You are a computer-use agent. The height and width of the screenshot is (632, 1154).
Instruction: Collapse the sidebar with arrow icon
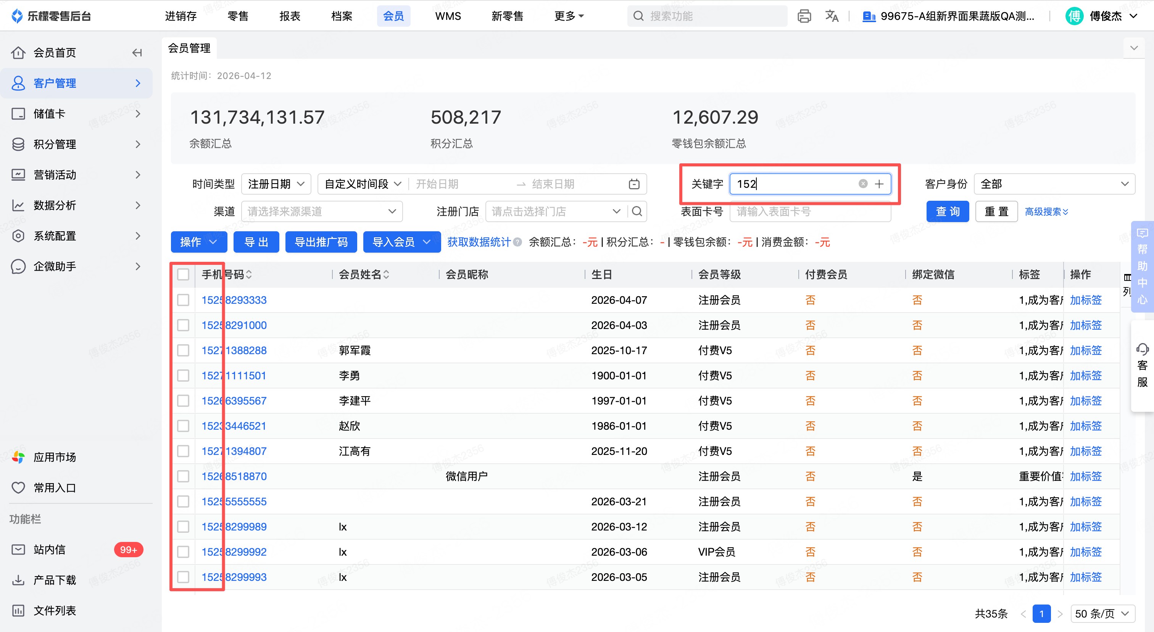click(137, 53)
